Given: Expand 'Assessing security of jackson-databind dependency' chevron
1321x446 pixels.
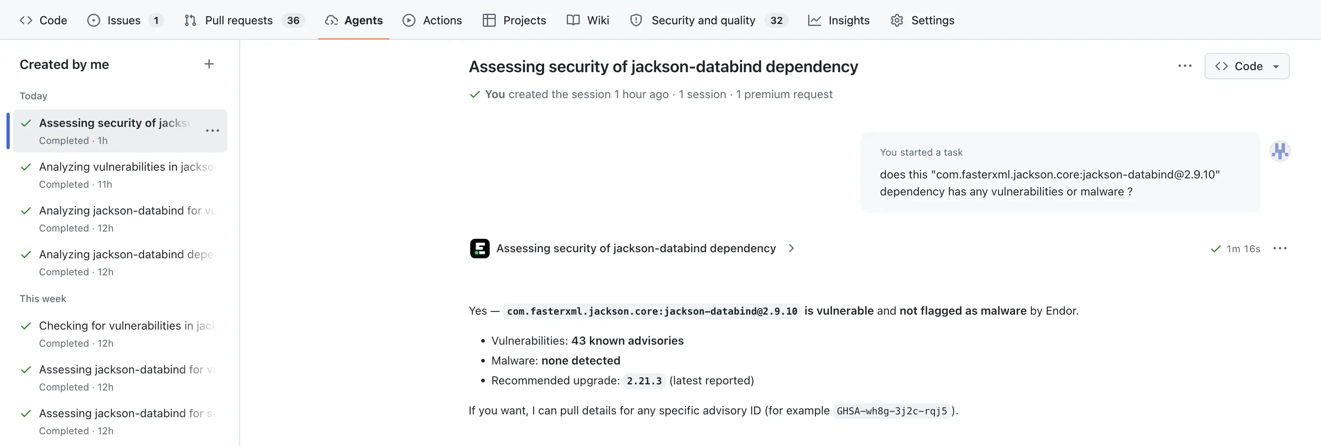Looking at the screenshot, I should point(791,248).
